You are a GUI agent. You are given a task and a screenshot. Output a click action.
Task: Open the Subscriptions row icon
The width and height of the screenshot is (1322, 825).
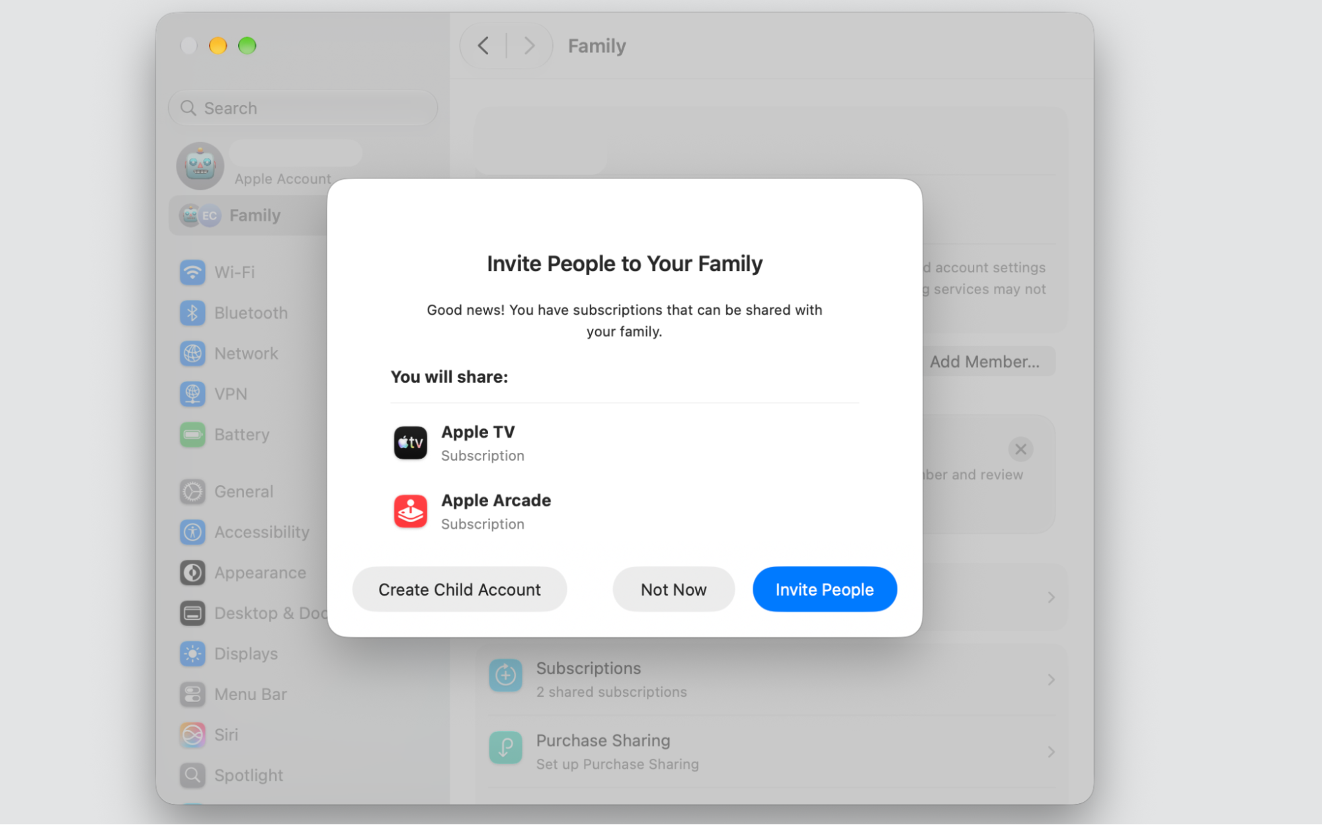click(x=505, y=675)
